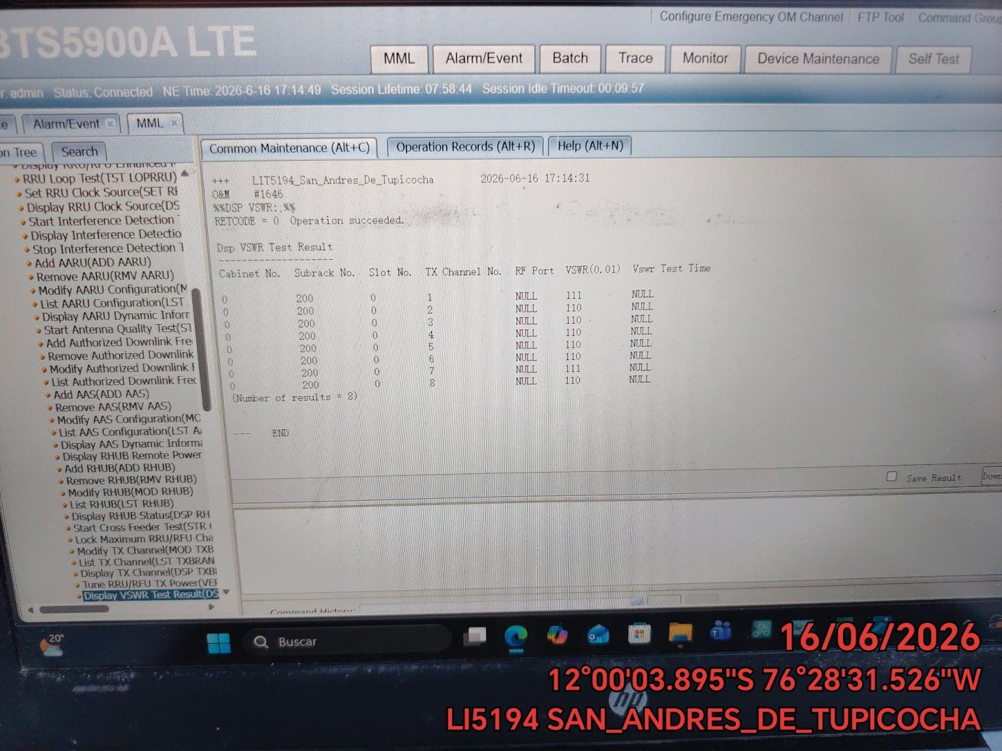
Task: Open Task View on the taskbar
Action: (x=475, y=637)
